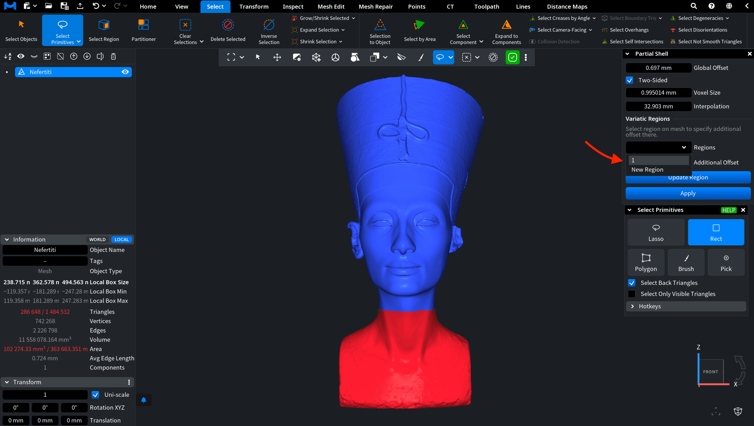The height and width of the screenshot is (426, 754).
Task: Switch to the Transform tab
Action: pyautogui.click(x=254, y=6)
